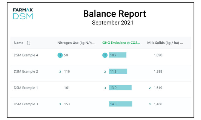Click rank 3 marker beside the 13.9 GHG bar
Viewport: 201px width, 120px height.
click(x=105, y=88)
